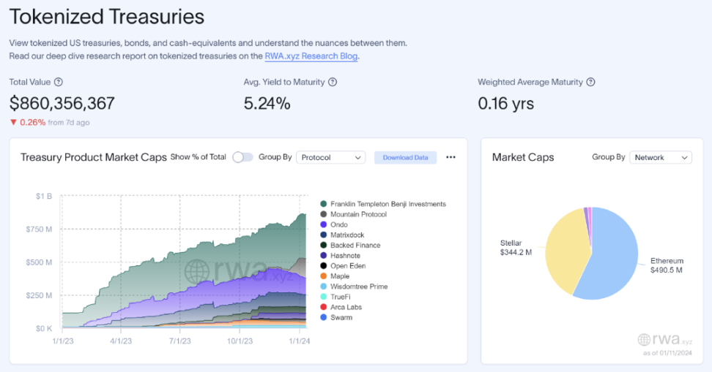Hide the Hashnote series via legend
The image size is (712, 372).
pyautogui.click(x=346, y=256)
